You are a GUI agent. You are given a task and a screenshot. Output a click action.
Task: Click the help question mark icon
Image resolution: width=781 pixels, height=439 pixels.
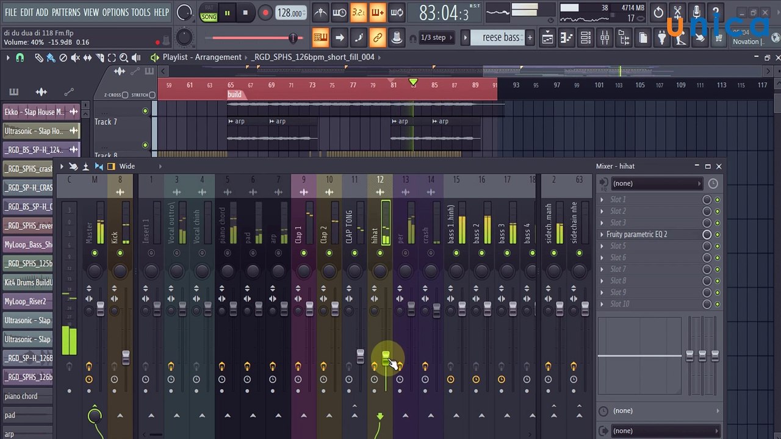tap(716, 12)
